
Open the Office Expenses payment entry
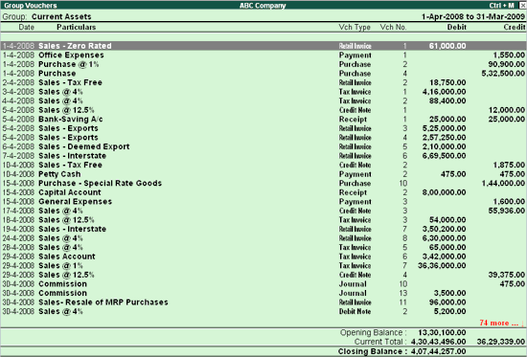point(263,56)
